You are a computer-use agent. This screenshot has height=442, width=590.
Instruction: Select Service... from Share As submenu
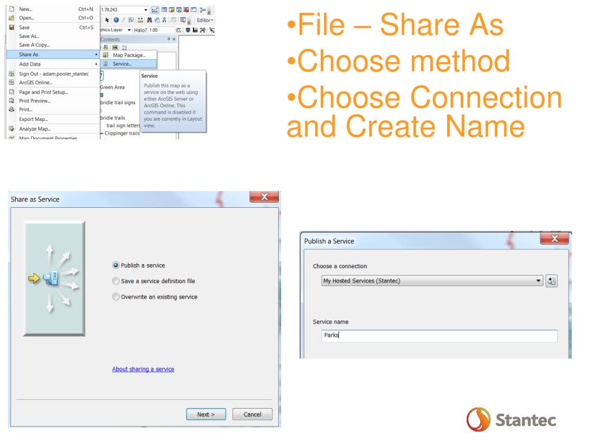(x=128, y=64)
